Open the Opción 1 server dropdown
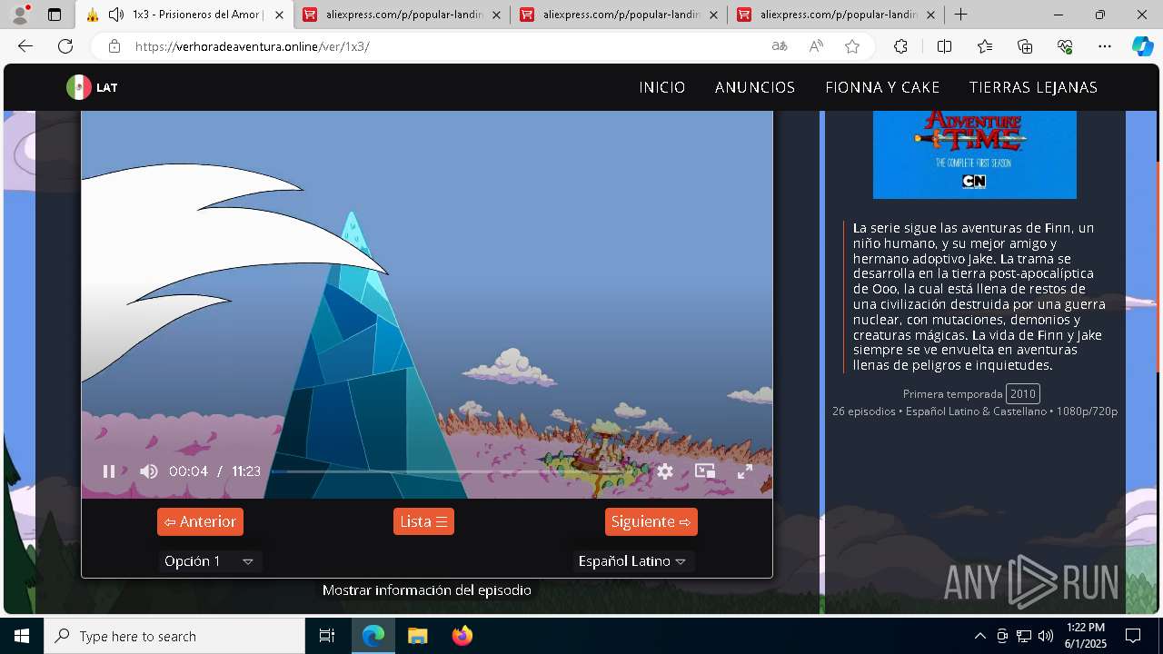 210,561
